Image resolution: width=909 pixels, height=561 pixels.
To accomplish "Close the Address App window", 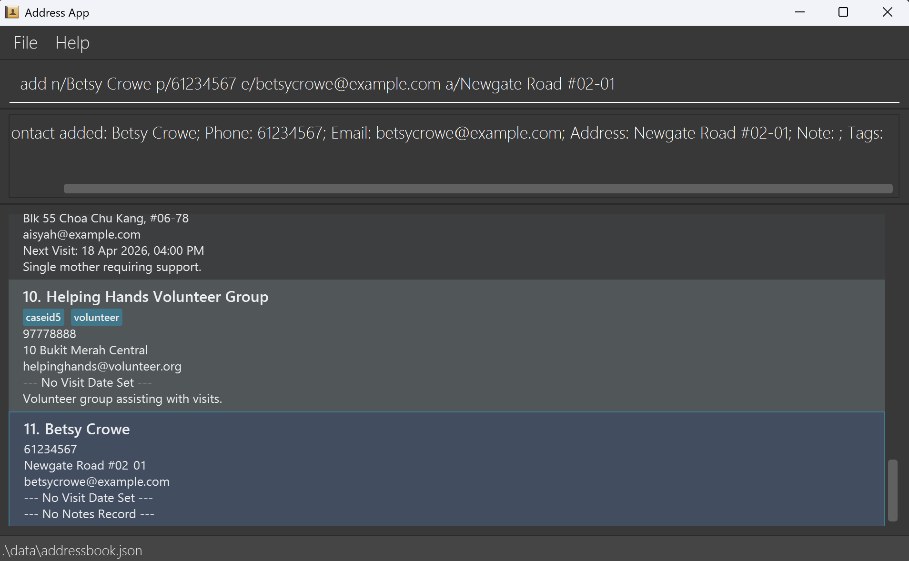I will click(x=887, y=12).
